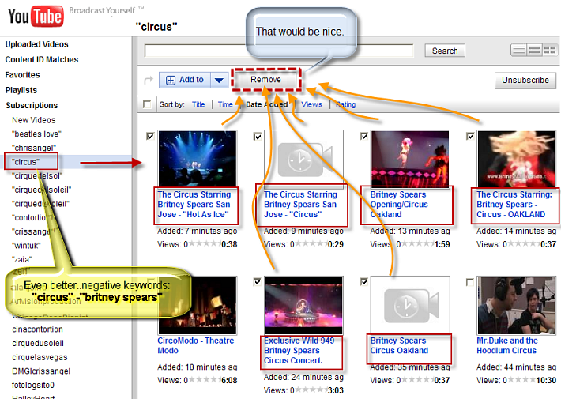Switch to grid view icon
The height and width of the screenshot is (399, 561).
tap(550, 50)
